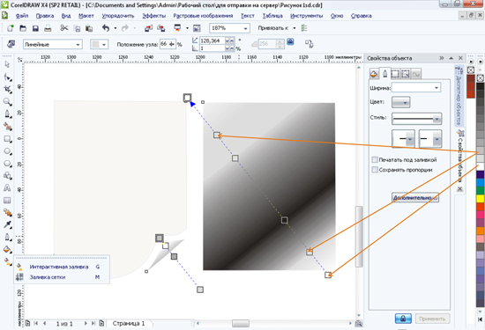Click the Paste clipboard icon
This screenshot has height=330, width=485.
tap(89, 28)
